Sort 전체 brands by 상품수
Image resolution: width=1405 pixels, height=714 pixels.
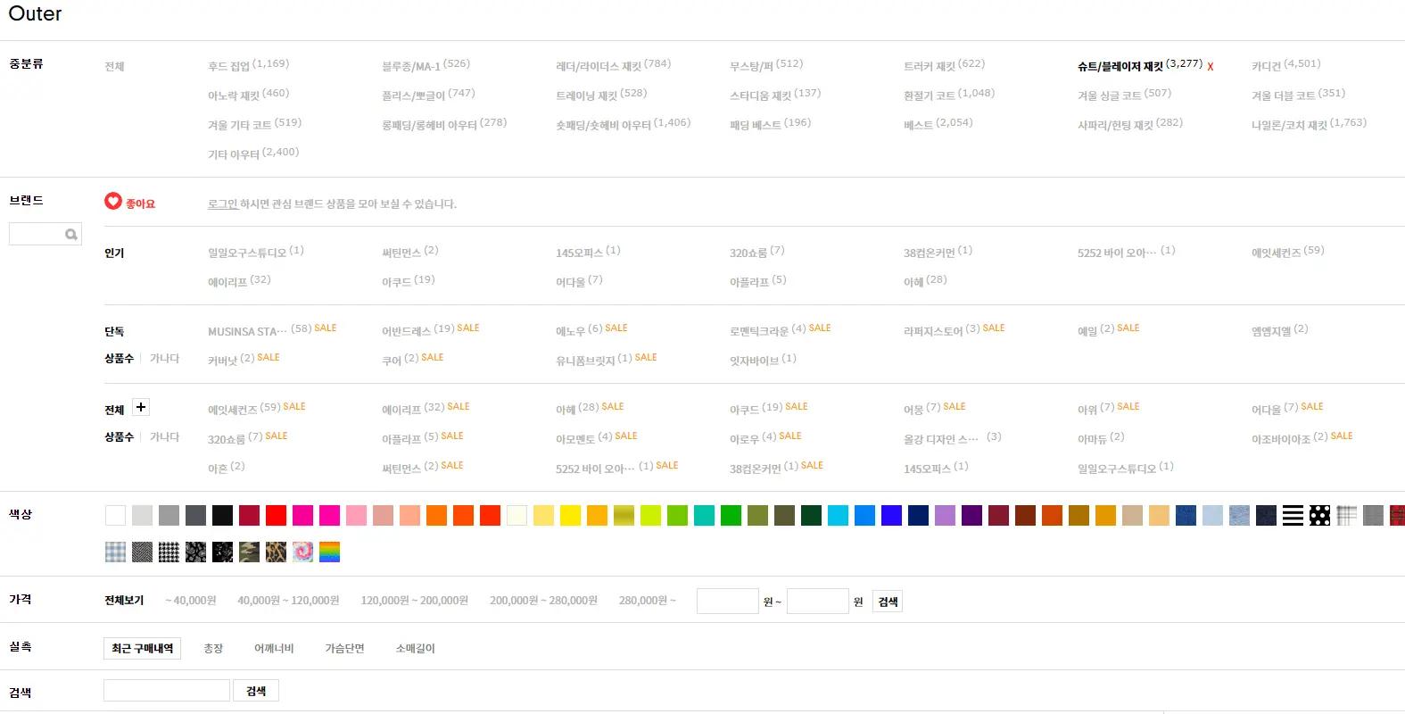pyautogui.click(x=119, y=437)
